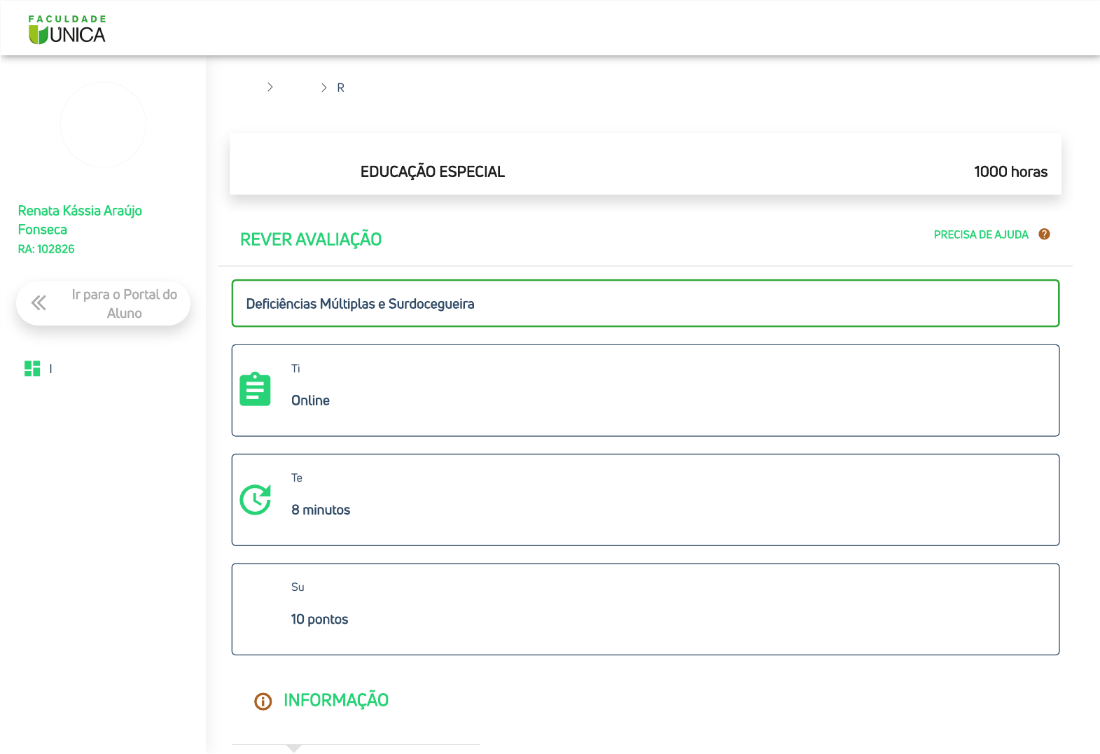The width and height of the screenshot is (1100, 754).
Task: Click the 10 pontos score value
Action: [x=319, y=619]
